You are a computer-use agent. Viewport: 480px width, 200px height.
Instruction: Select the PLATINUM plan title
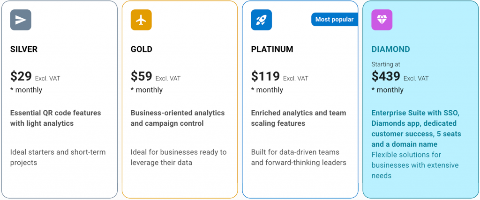coord(272,49)
